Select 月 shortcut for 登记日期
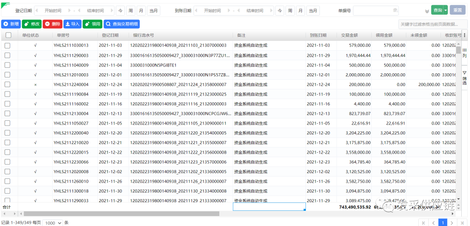This screenshot has width=470, height=226. point(141,10)
